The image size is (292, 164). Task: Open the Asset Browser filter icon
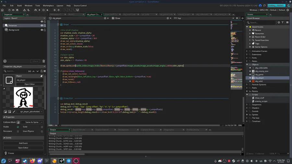(283, 22)
